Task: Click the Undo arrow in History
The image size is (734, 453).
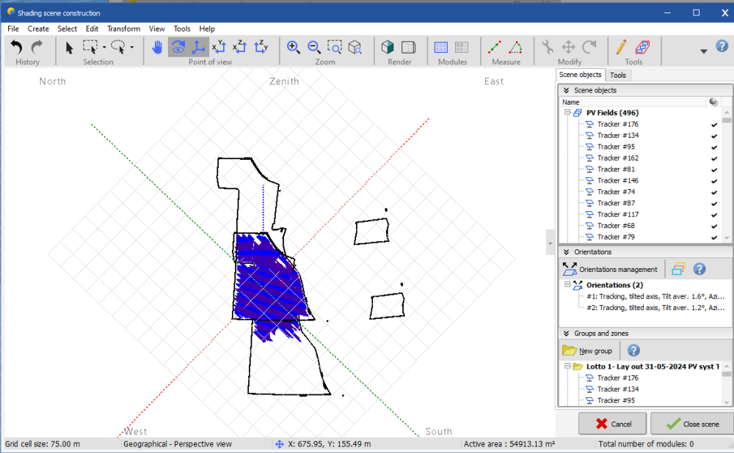Action: [17, 48]
